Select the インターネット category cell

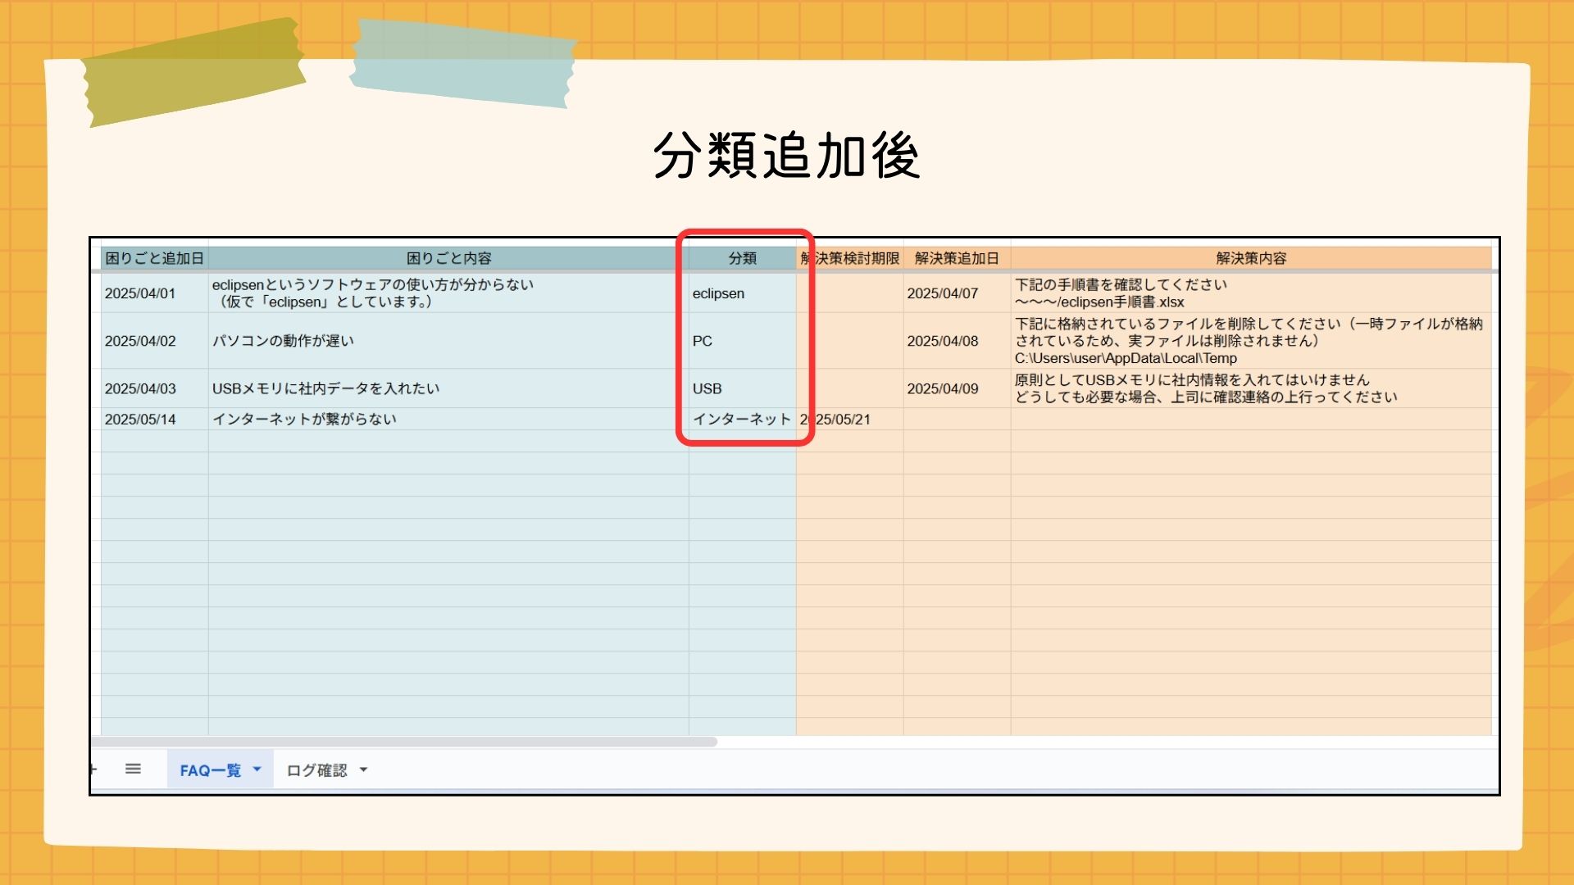point(741,419)
